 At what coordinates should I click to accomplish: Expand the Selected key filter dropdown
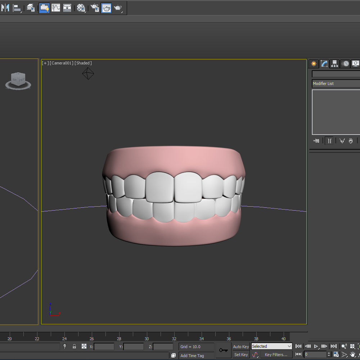[x=271, y=346]
